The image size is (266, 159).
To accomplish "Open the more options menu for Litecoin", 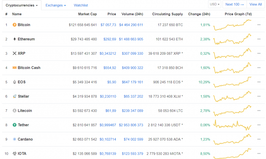I will click(259, 111).
